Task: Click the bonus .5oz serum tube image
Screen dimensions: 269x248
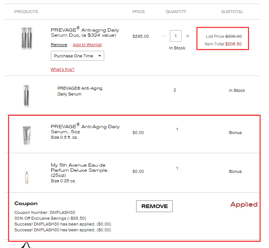Action: pyautogui.click(x=27, y=135)
